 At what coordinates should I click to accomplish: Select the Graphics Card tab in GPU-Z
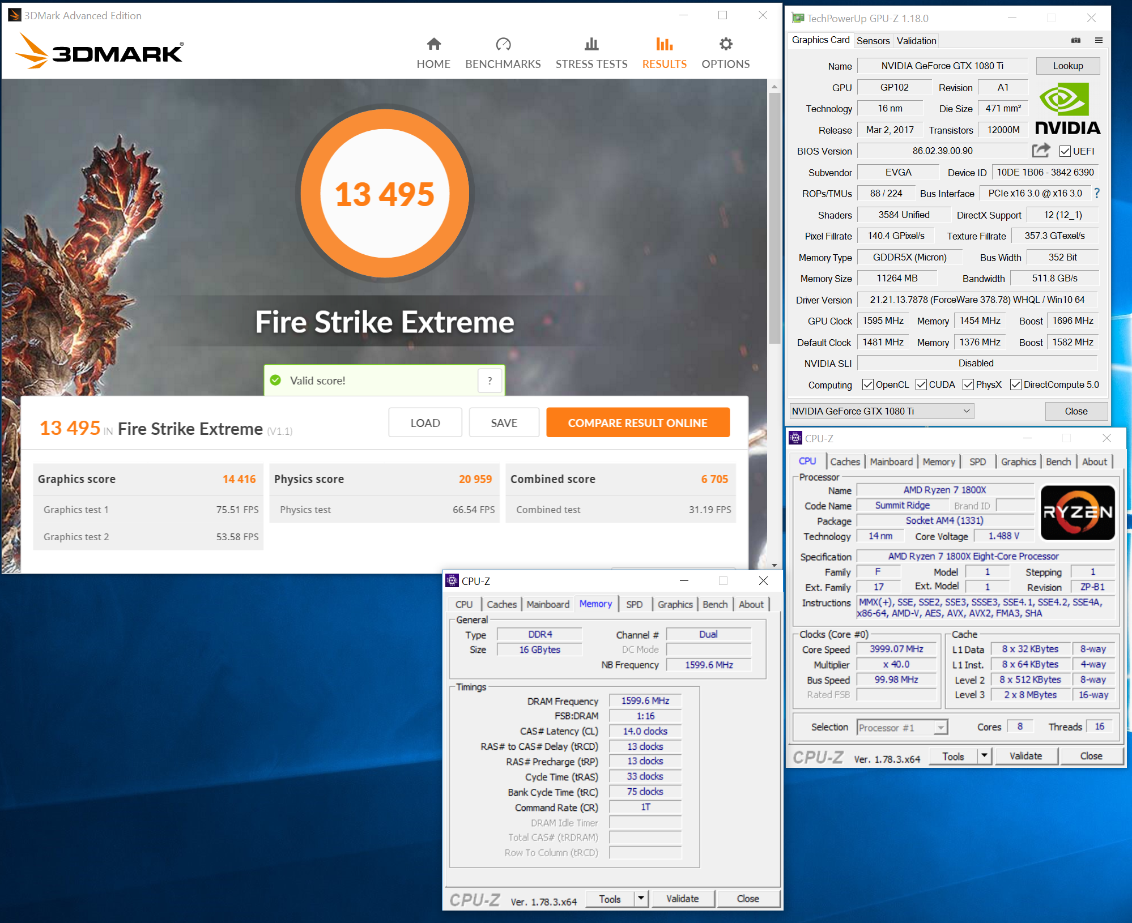click(x=820, y=40)
